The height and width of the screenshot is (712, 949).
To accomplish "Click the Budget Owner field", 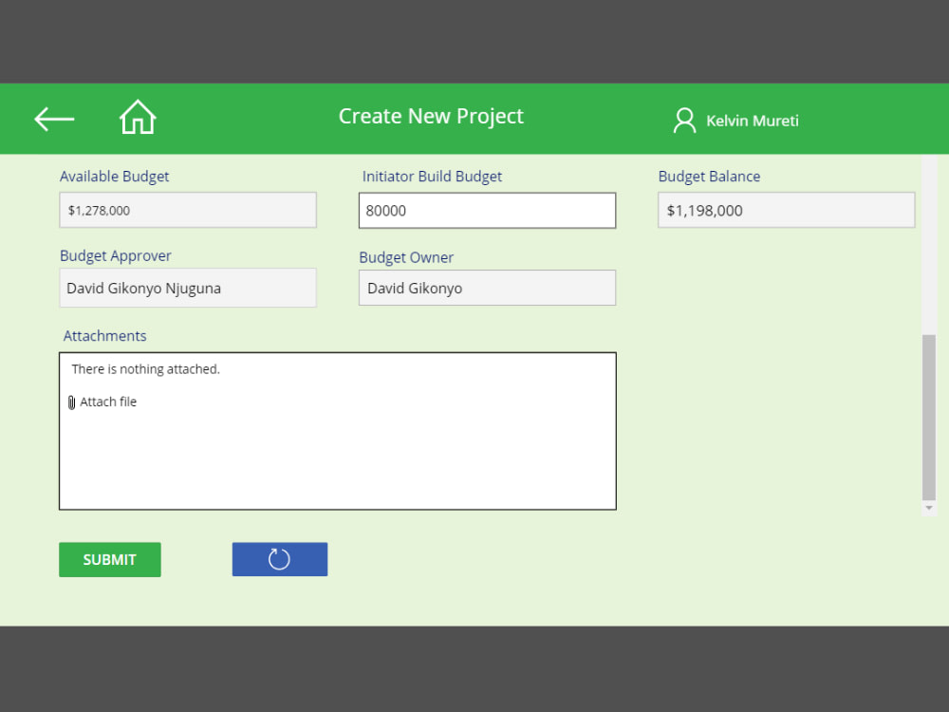I will (487, 289).
